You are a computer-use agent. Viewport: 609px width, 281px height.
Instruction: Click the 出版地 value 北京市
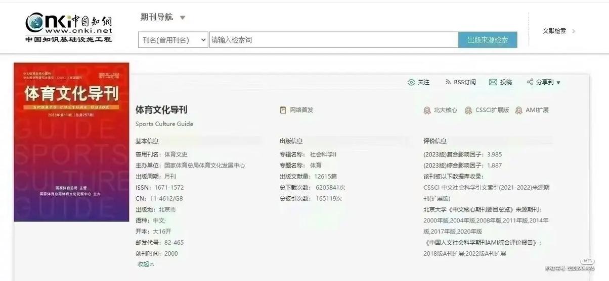click(167, 210)
